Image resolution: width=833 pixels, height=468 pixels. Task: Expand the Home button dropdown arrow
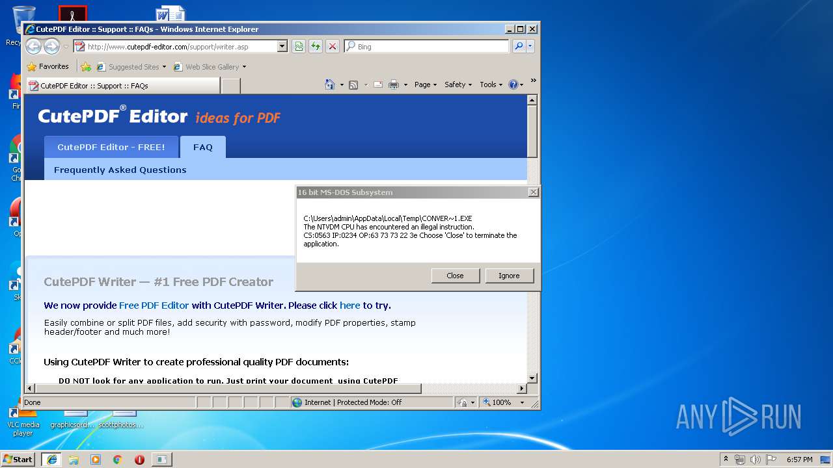coord(342,84)
